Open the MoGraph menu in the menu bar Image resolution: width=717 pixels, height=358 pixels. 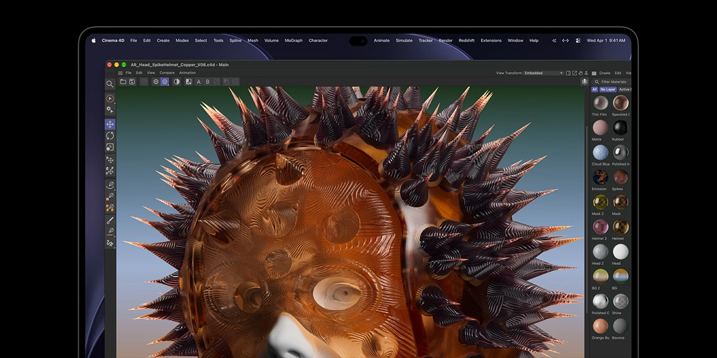pyautogui.click(x=294, y=41)
